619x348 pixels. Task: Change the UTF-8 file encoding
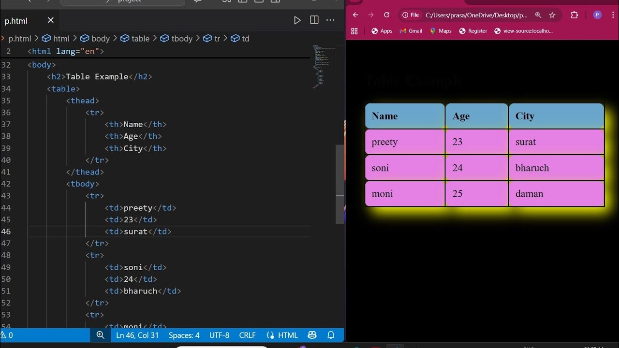[x=220, y=335]
